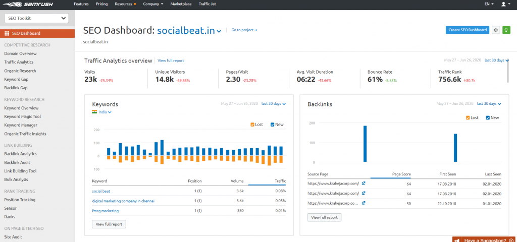Open Backlink Analytics in sidebar

[20, 154]
